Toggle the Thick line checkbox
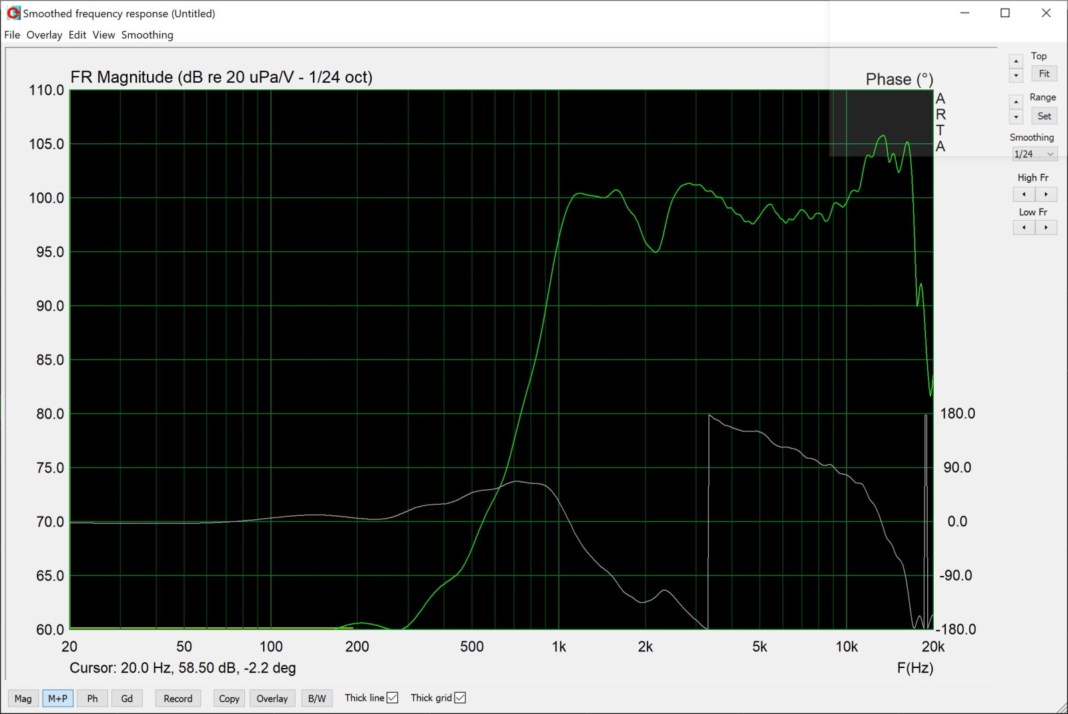This screenshot has width=1068, height=714. 392,698
